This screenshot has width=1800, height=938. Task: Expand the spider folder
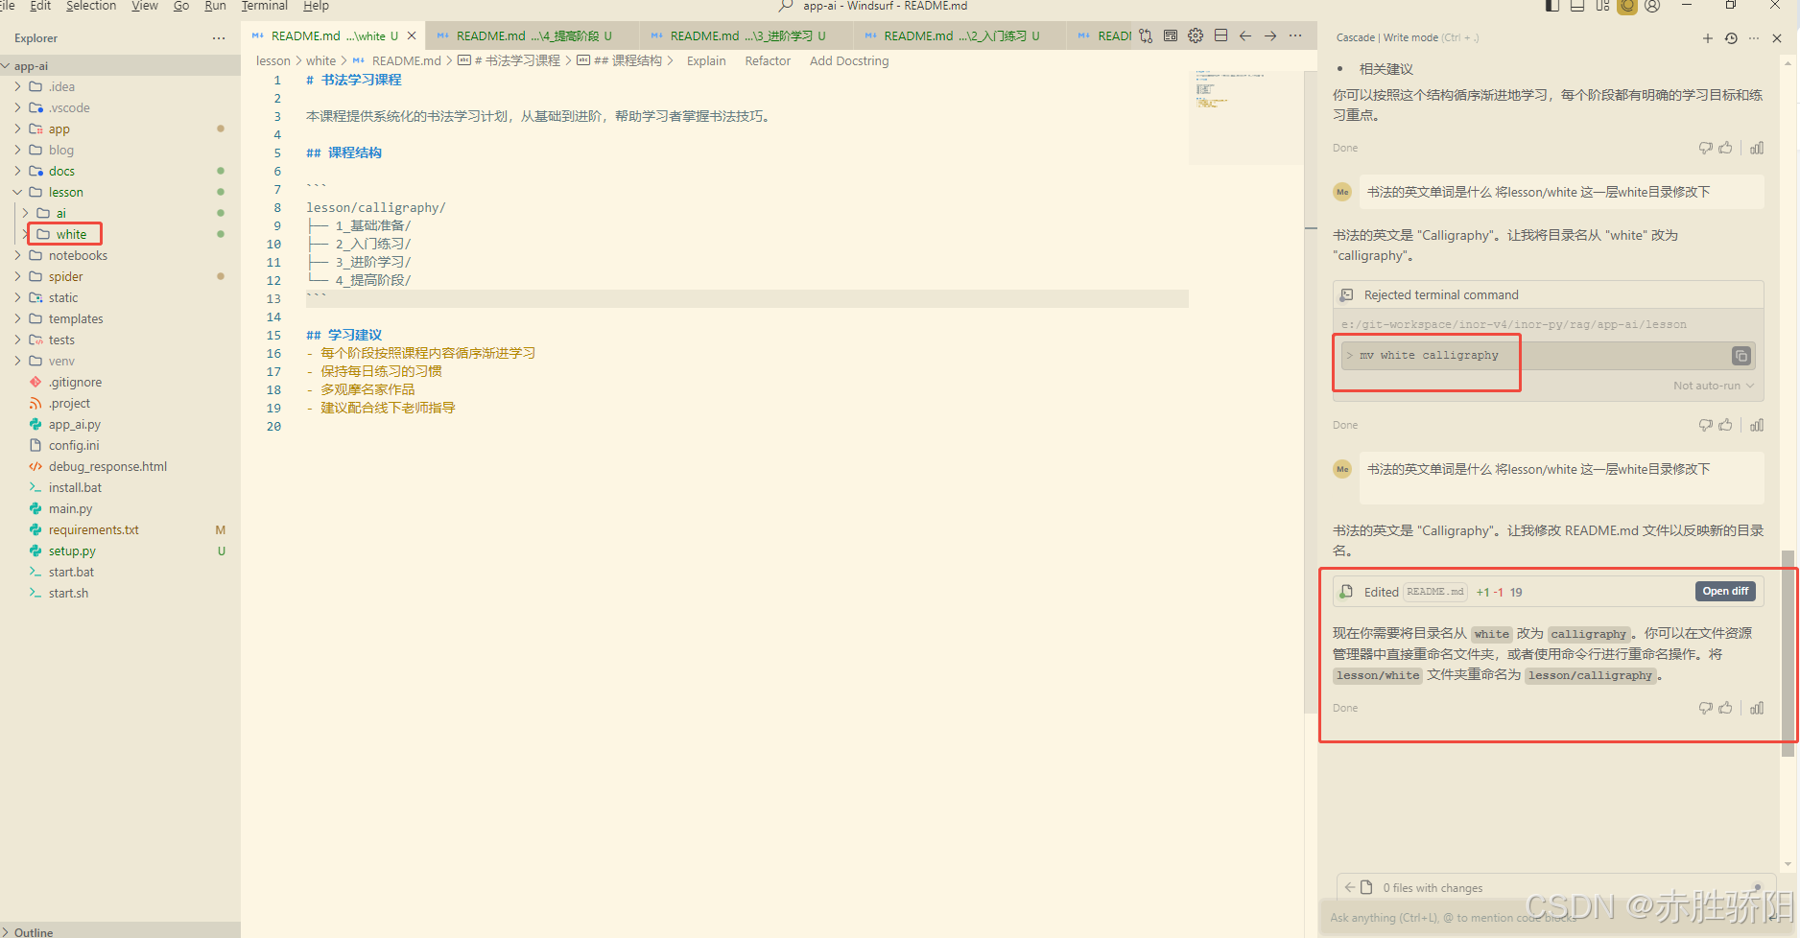point(17,276)
